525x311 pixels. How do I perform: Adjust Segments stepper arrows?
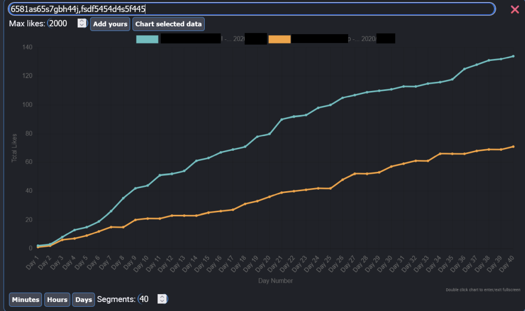(162, 299)
